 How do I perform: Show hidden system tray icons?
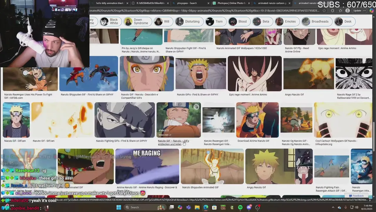click(333, 207)
